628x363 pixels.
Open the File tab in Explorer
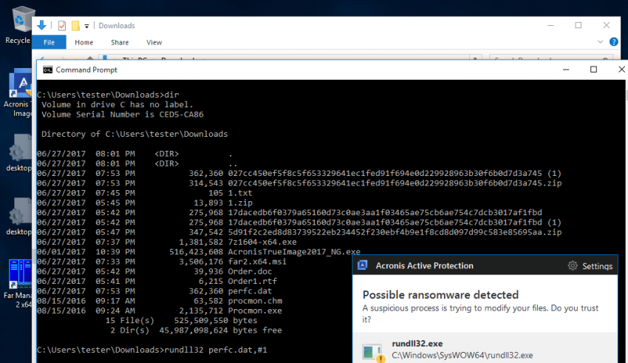tap(49, 42)
